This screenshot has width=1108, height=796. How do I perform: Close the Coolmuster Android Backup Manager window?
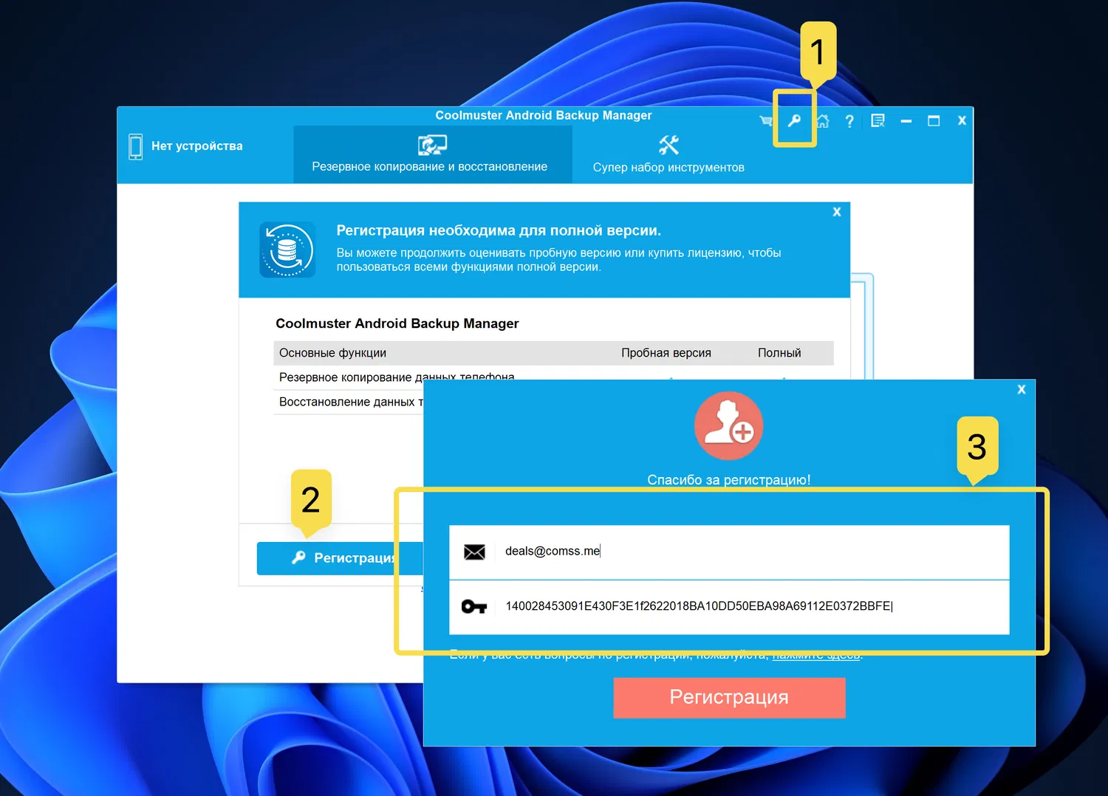962,120
